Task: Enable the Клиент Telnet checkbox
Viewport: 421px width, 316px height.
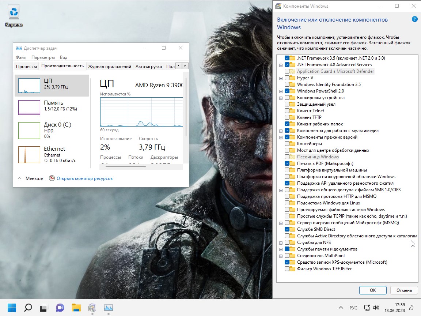Action: (x=287, y=110)
